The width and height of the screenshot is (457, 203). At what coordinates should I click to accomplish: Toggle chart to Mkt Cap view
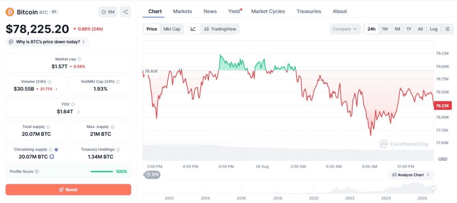[x=172, y=29]
